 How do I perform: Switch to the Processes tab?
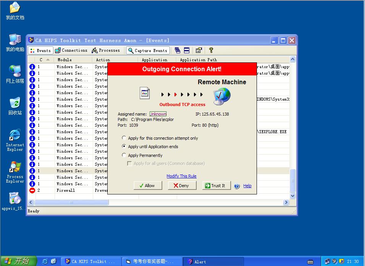[x=106, y=50]
